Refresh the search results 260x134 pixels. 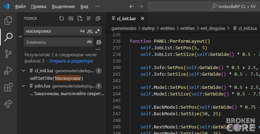tap(62, 18)
